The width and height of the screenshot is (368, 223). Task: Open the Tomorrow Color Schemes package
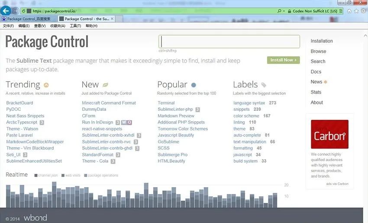pos(183,129)
